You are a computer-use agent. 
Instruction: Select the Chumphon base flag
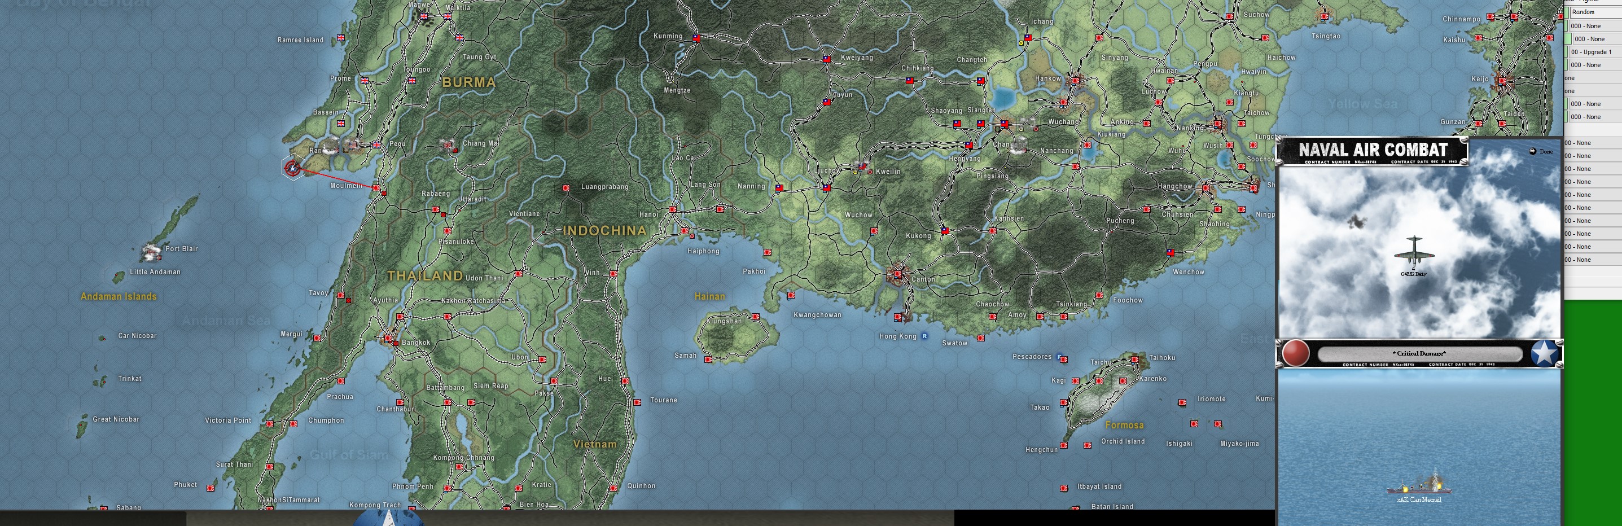[x=293, y=424]
